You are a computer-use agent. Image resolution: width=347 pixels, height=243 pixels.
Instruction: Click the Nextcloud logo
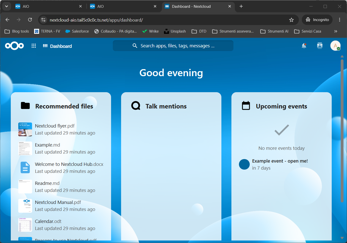15,46
